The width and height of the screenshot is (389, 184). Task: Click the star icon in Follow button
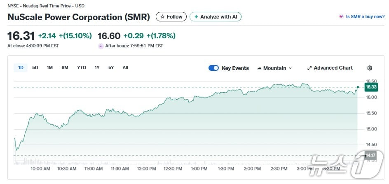pos(163,17)
